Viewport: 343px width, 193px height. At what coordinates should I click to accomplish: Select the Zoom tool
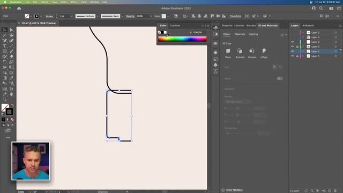click(x=5, y=100)
